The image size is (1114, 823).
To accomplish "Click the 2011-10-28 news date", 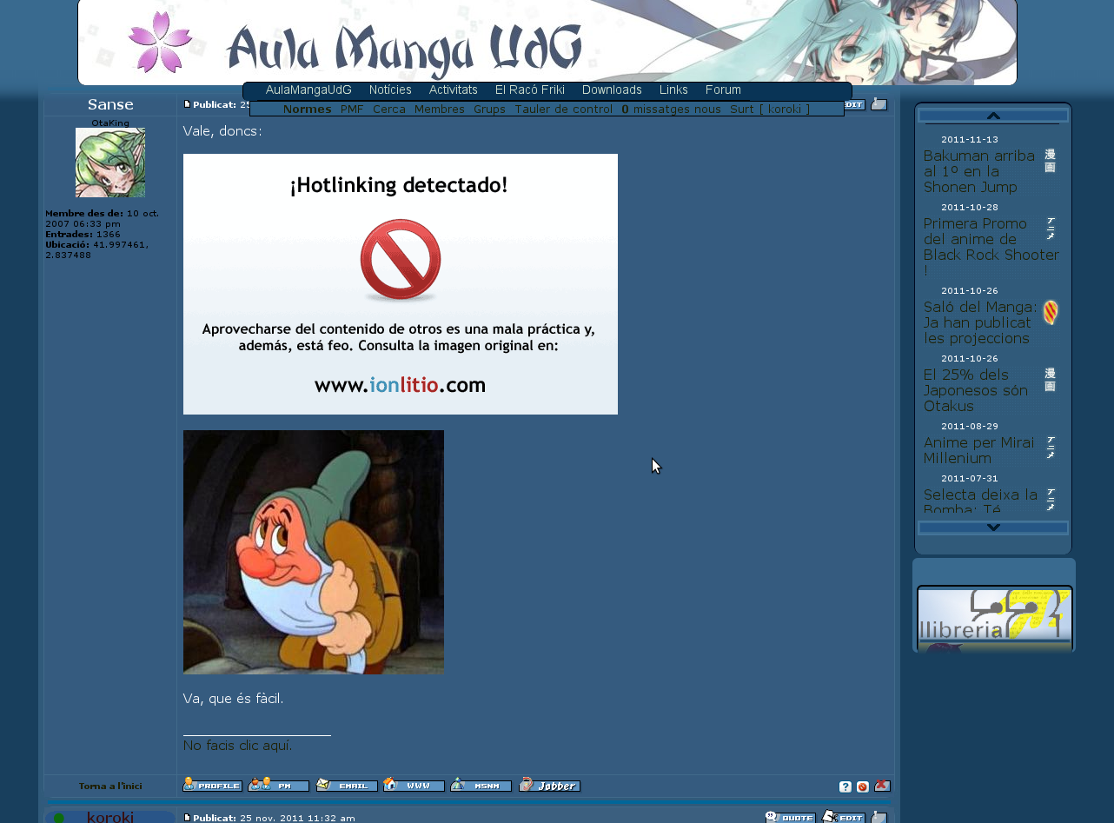I will (x=970, y=207).
